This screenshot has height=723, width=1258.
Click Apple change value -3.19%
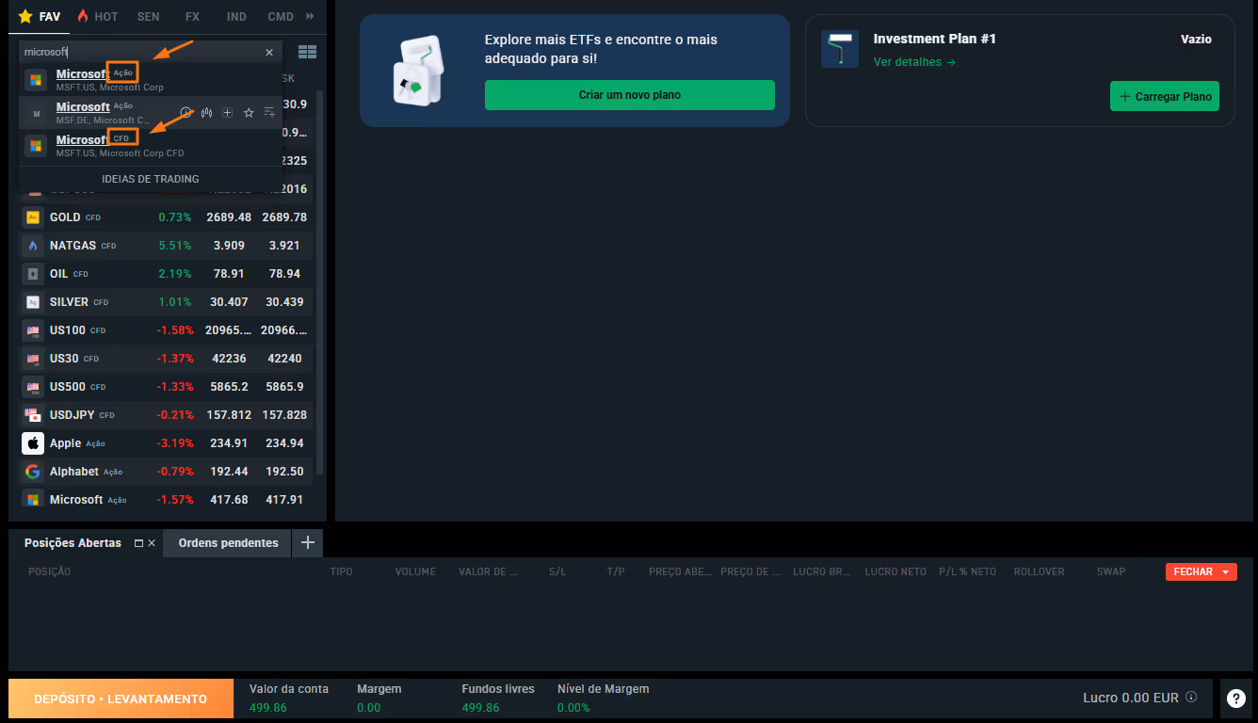click(175, 443)
